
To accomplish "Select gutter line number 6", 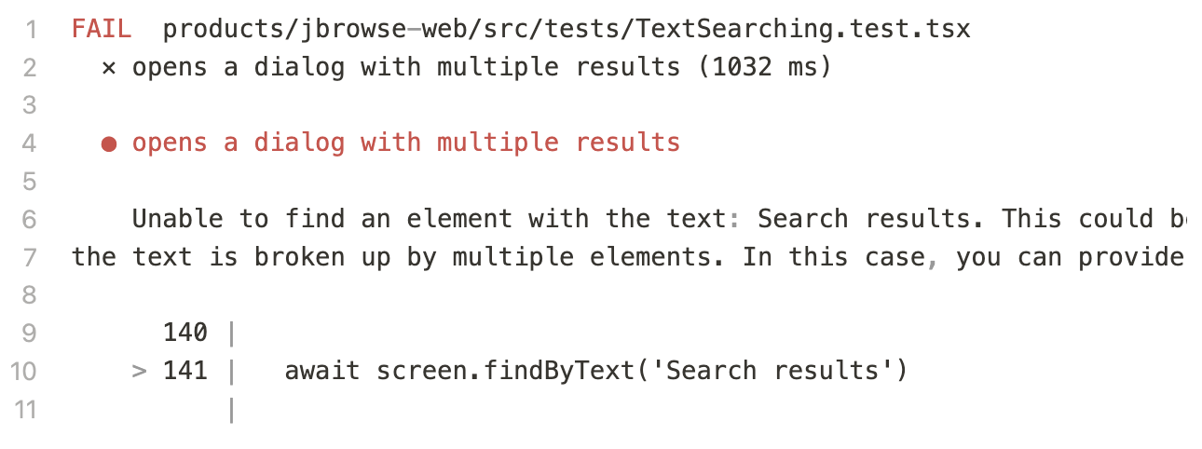I will coord(31,219).
